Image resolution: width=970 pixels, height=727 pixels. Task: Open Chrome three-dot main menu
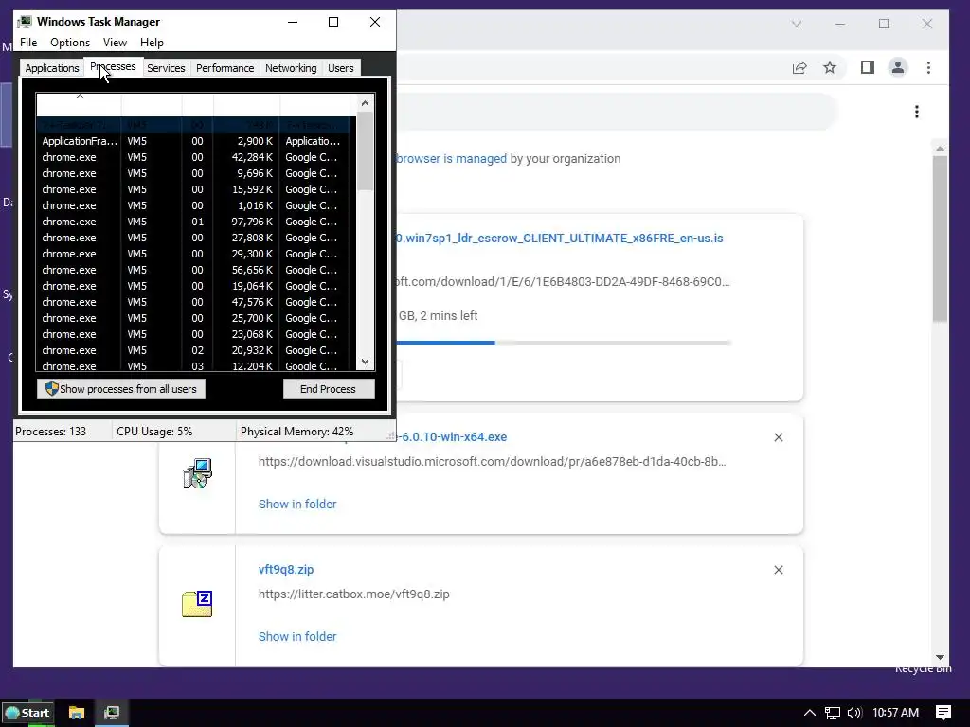tap(928, 68)
